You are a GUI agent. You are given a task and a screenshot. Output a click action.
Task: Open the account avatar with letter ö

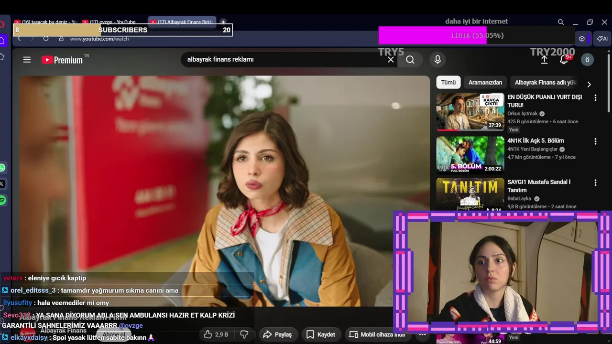coord(587,60)
